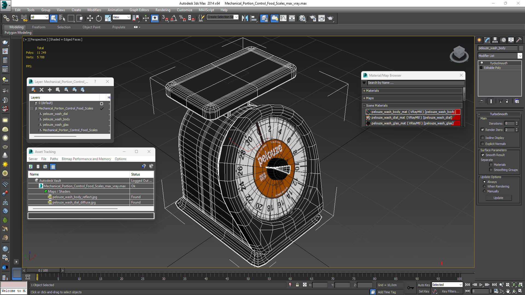Viewport: 525px width, 295px height.
Task: Switch to Object Paint ribbon tab
Action: coord(91,27)
